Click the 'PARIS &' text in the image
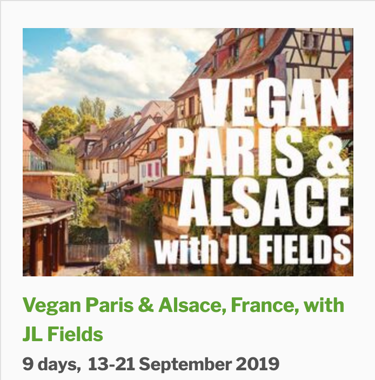Image resolution: width=375 pixels, height=380 pixels. [259, 151]
